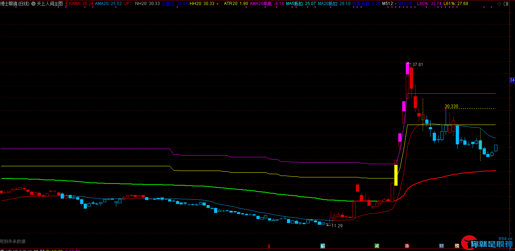Open the 天上人间主图 indicator dropdown arrow
515x251 pixels.
[x=33, y=3]
